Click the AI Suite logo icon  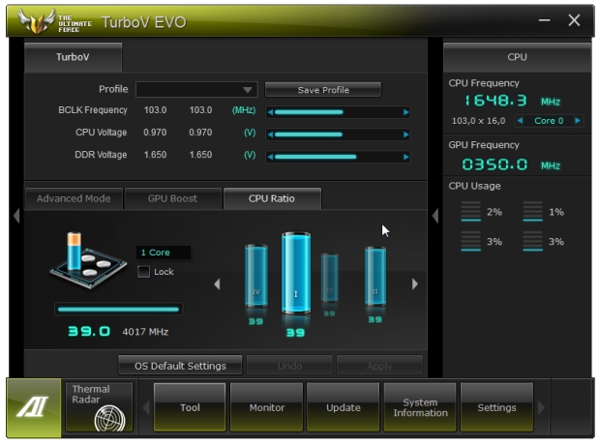pyautogui.click(x=34, y=407)
